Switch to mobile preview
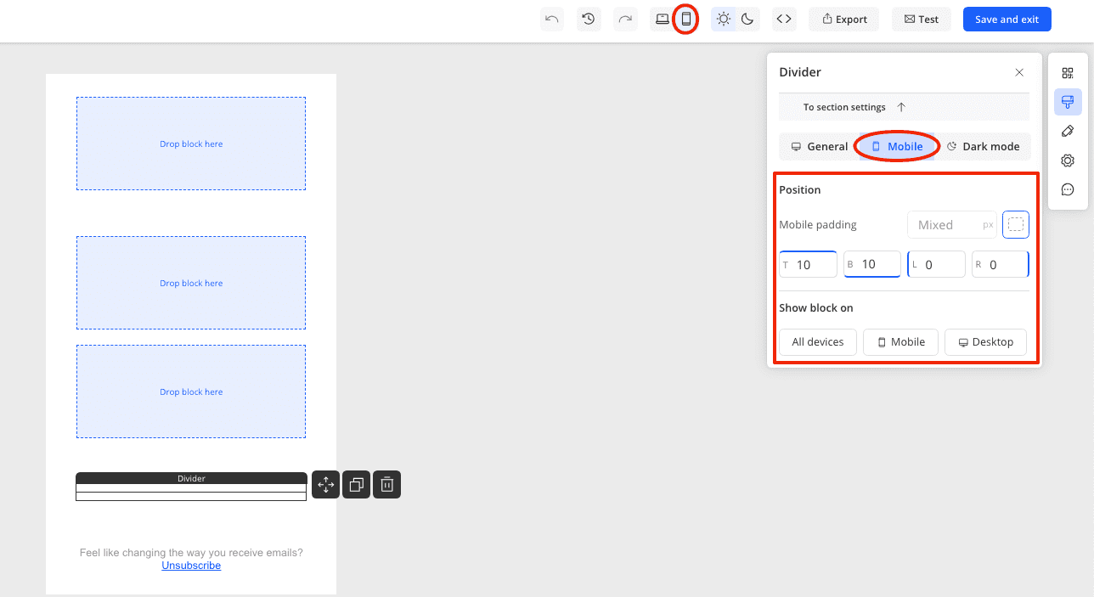The height and width of the screenshot is (597, 1094). pos(686,19)
